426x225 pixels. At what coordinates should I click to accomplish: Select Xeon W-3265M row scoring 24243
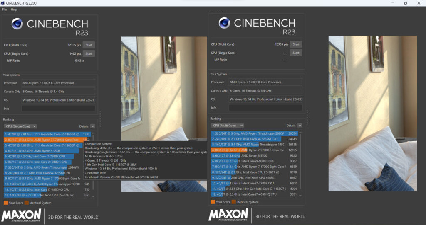pyautogui.click(x=254, y=139)
